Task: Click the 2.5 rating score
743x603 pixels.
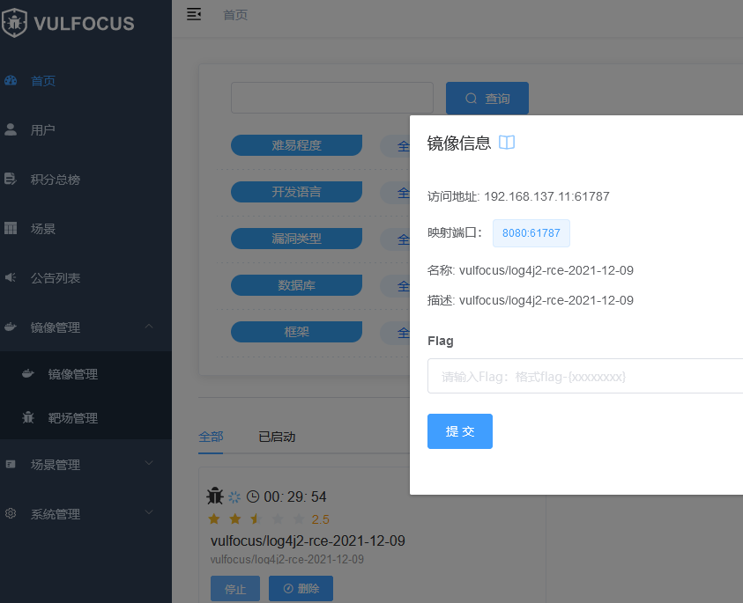Action: click(x=320, y=519)
